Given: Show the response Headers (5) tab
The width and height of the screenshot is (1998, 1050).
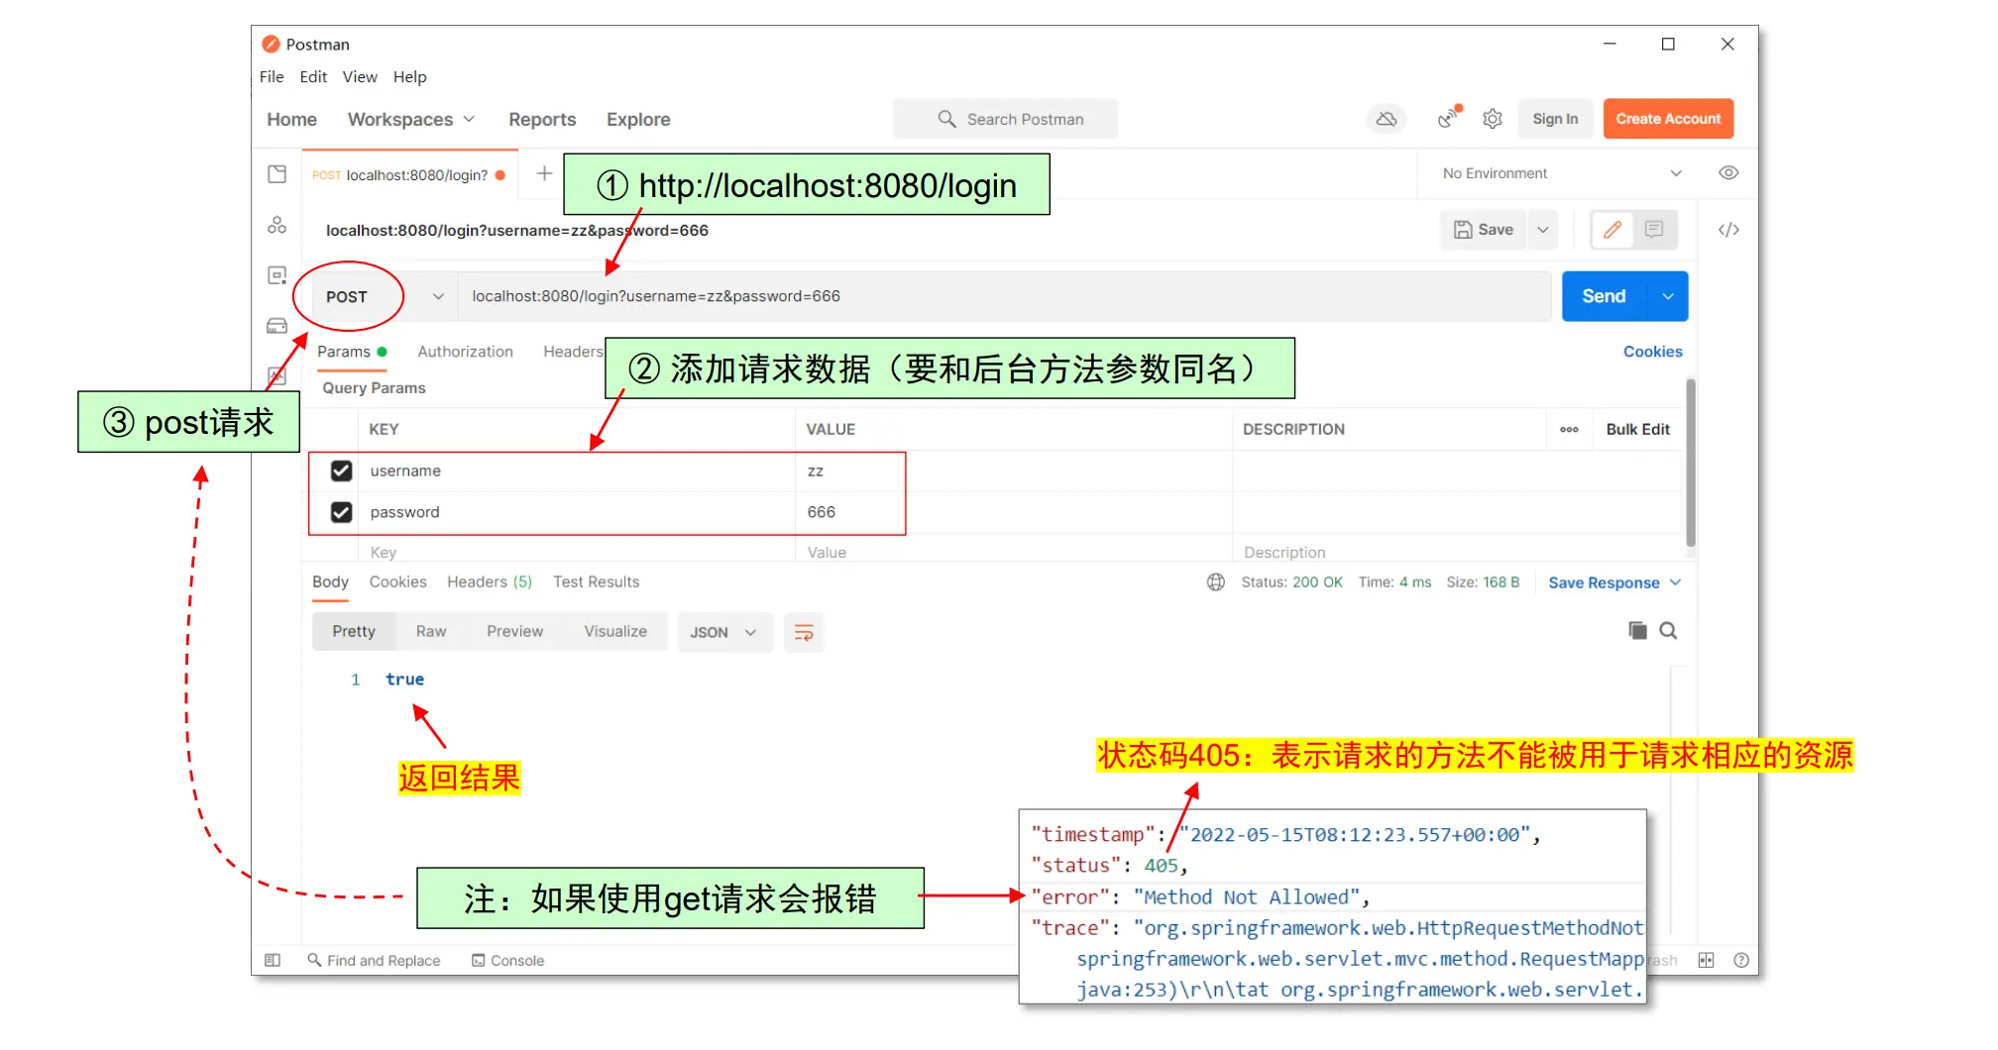Looking at the screenshot, I should click(x=490, y=582).
